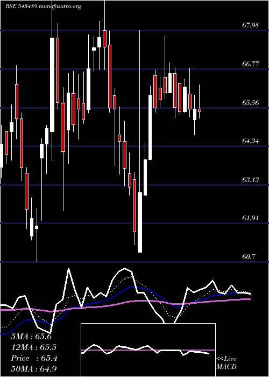Click inside the Live MACD inset chart

(148, 350)
